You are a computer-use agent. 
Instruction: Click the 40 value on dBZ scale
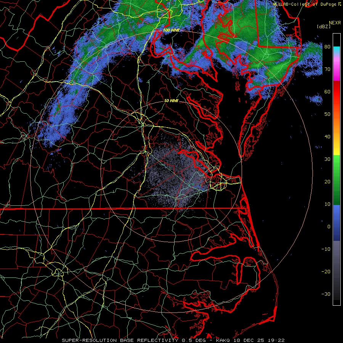click(x=327, y=137)
